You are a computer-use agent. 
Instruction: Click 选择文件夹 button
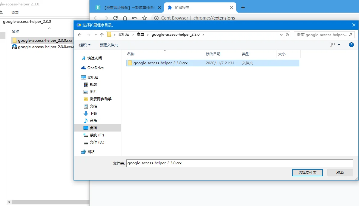point(307,173)
